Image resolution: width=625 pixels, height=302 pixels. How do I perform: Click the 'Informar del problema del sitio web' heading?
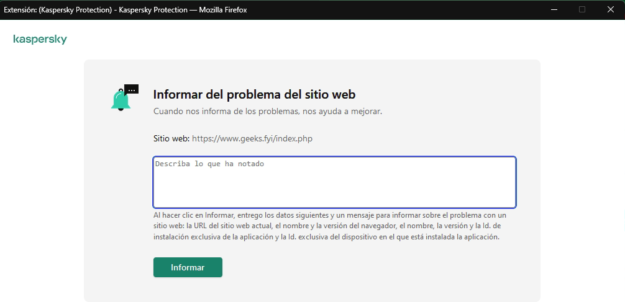click(x=254, y=95)
